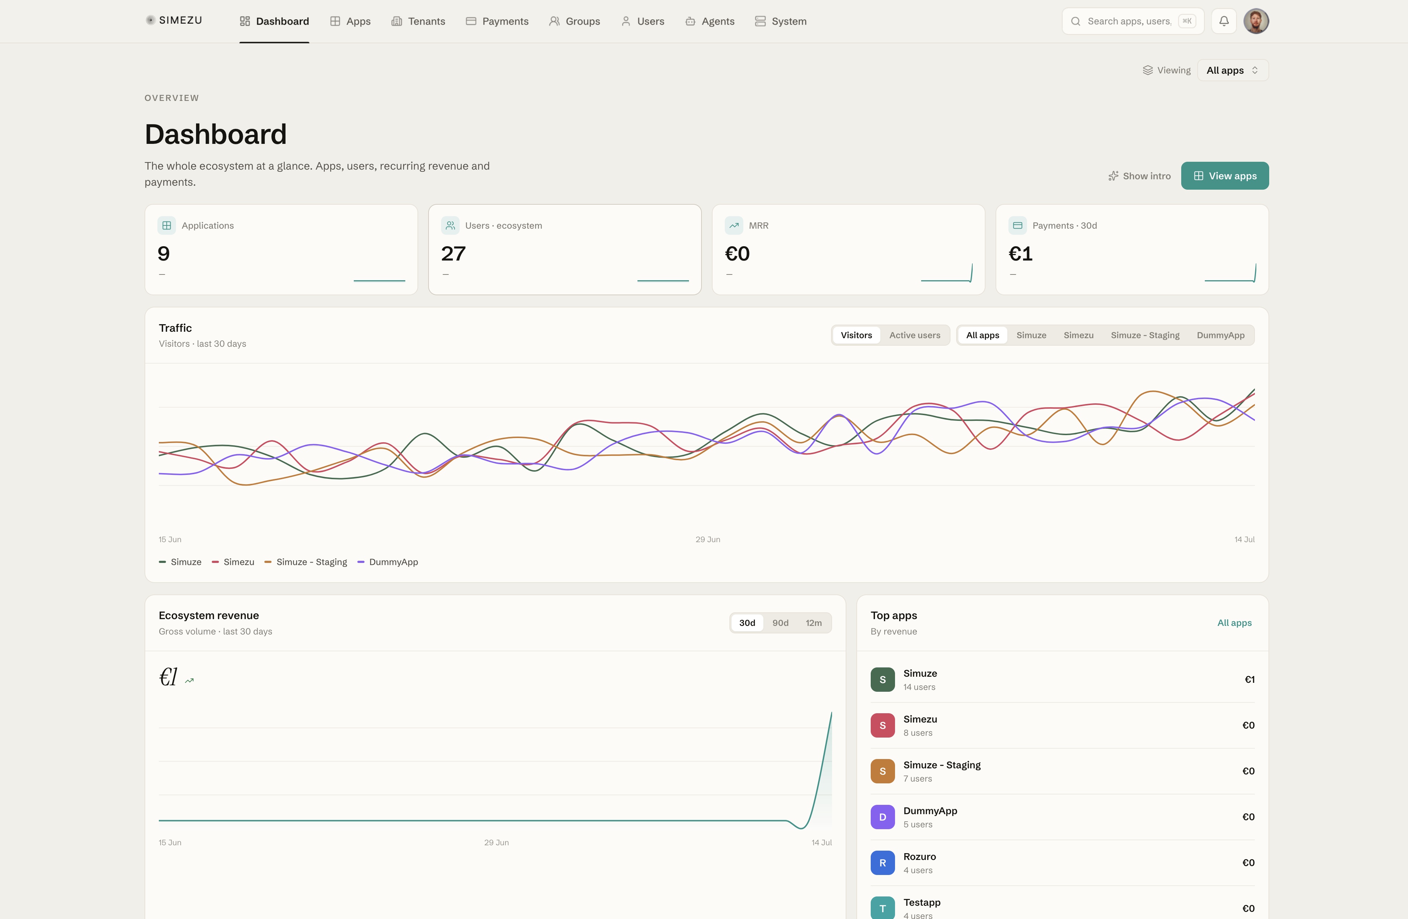The width and height of the screenshot is (1408, 919).
Task: Click the ⌘K shortcut badge
Action: 1187,21
